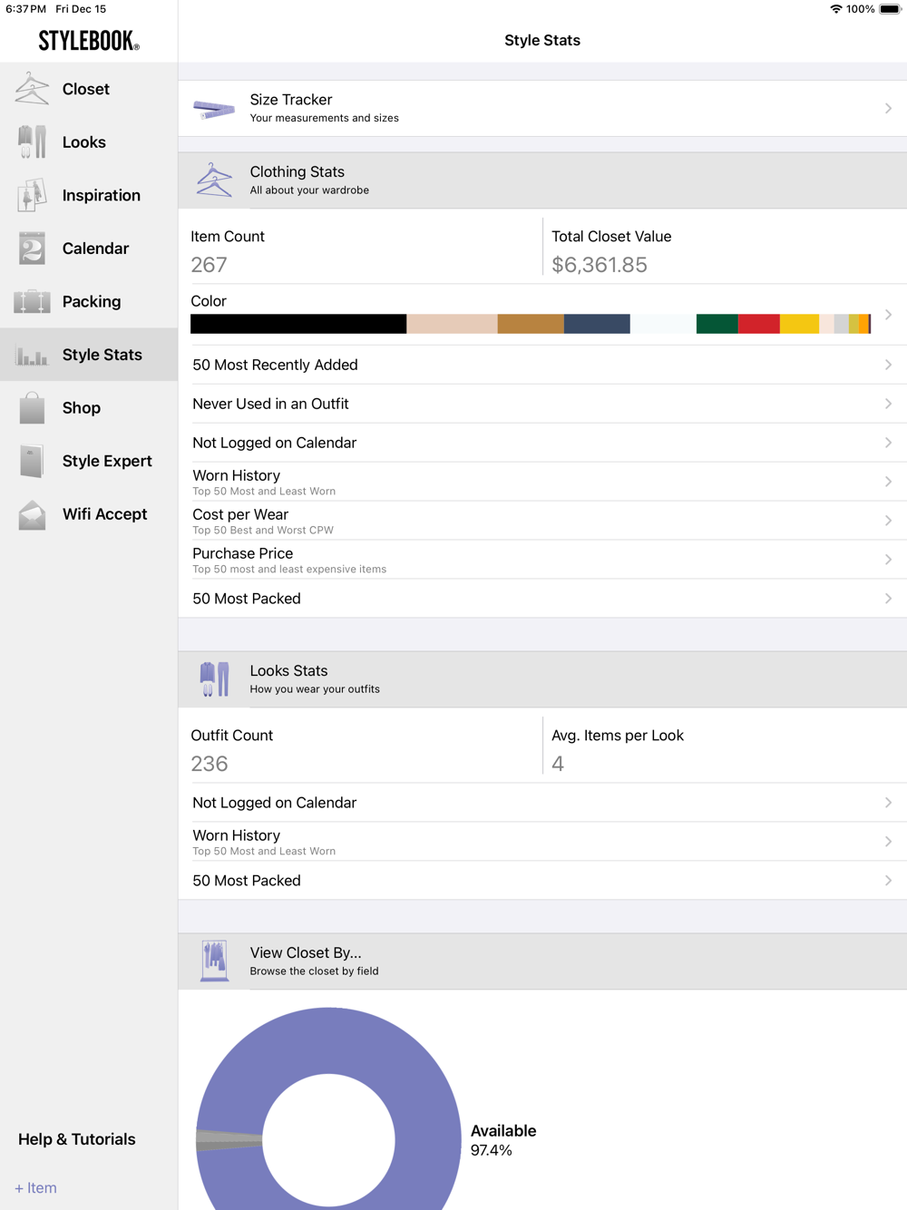This screenshot has width=907, height=1210.
Task: Click the Item Count value 267
Action: pos(209,265)
